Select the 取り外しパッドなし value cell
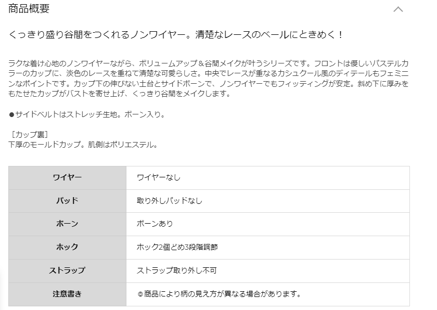This screenshot has width=437, height=310. (268, 201)
